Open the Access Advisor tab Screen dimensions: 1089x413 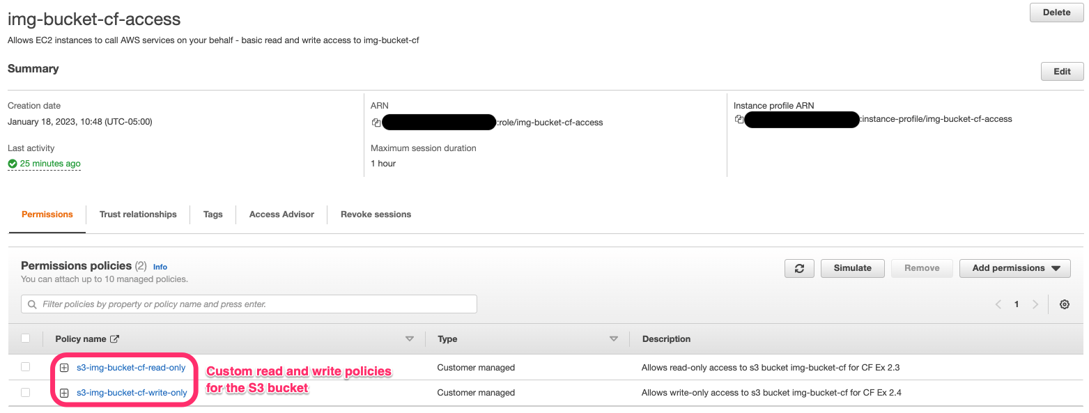[281, 215]
